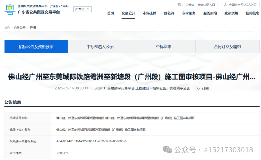This screenshot has width=261, height=160.
Task: Open 好差评 navigation item
Action: pos(169,13)
